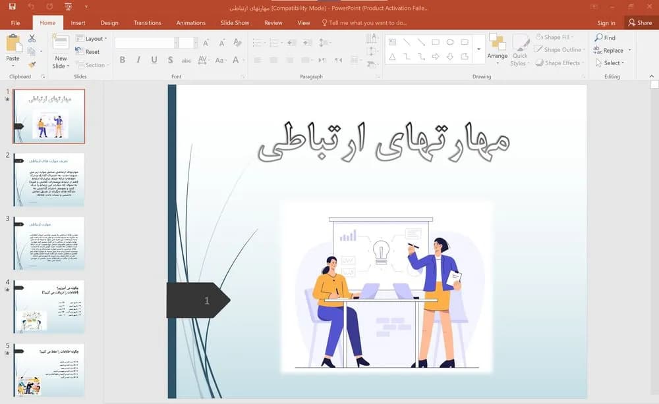The image size is (659, 404).
Task: Switch to the Animations tab
Action: click(191, 22)
